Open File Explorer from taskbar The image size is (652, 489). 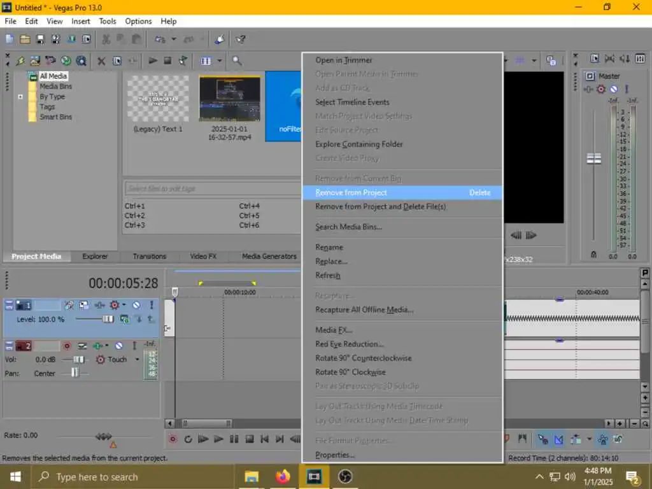[252, 476]
